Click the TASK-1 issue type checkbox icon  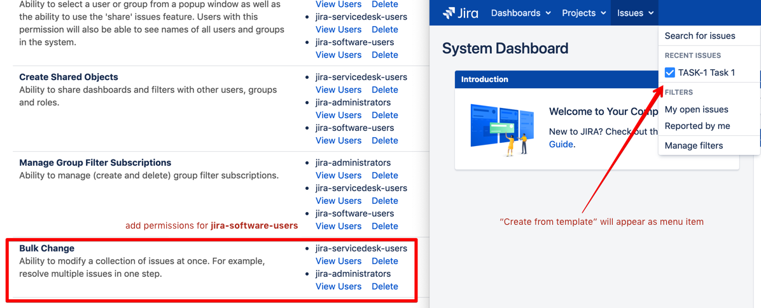(x=669, y=72)
